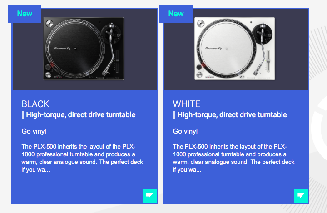Click the arrow icon on WHITE card

(x=301, y=195)
